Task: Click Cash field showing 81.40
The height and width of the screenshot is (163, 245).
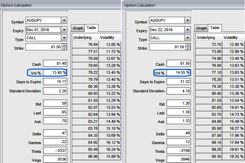Action: pyautogui.click(x=55, y=63)
